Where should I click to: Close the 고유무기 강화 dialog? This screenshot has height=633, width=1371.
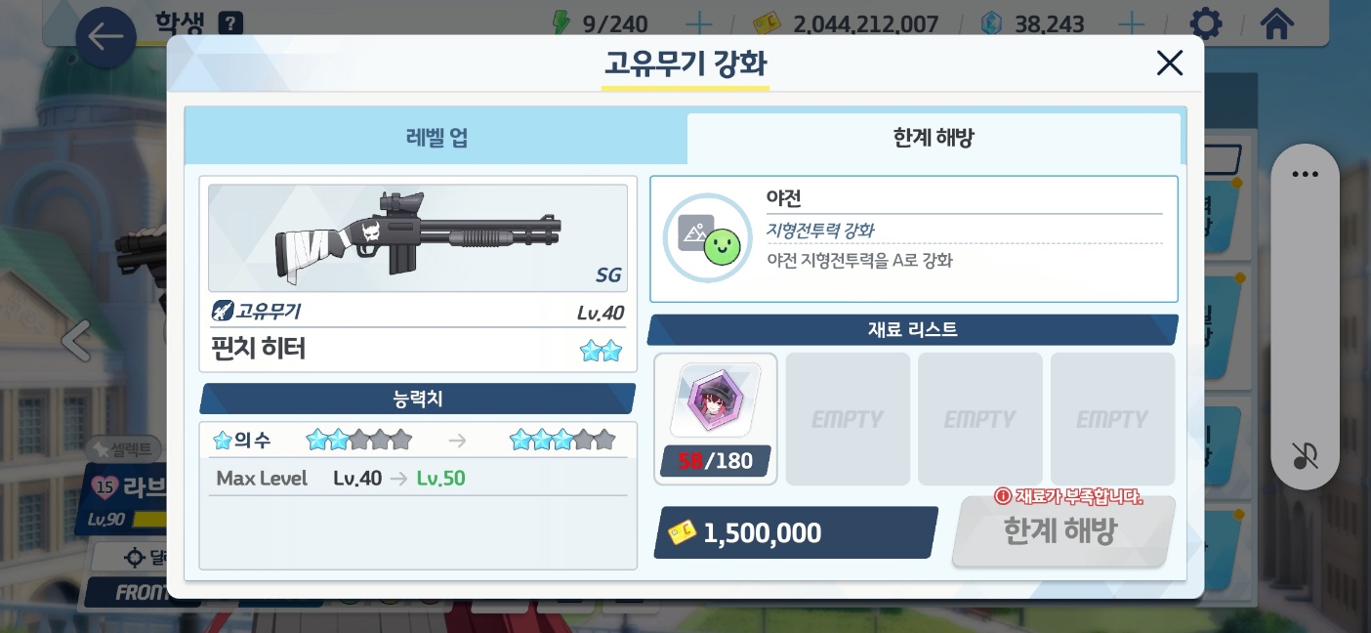pyautogui.click(x=1169, y=63)
